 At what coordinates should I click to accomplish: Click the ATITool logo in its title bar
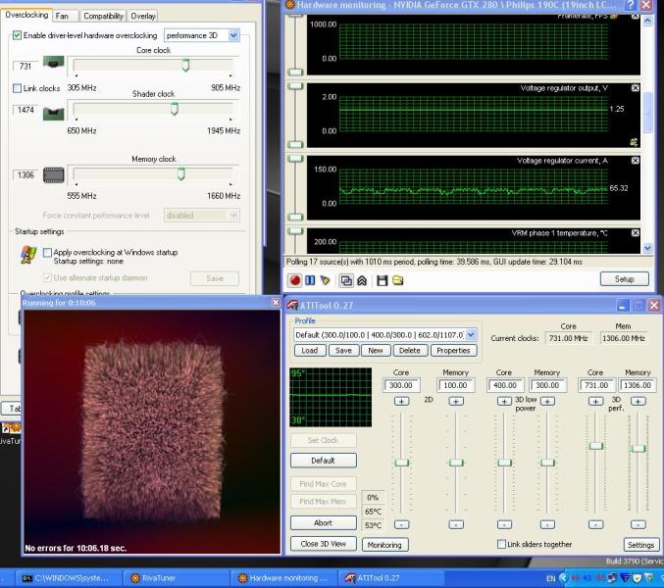[x=292, y=305]
